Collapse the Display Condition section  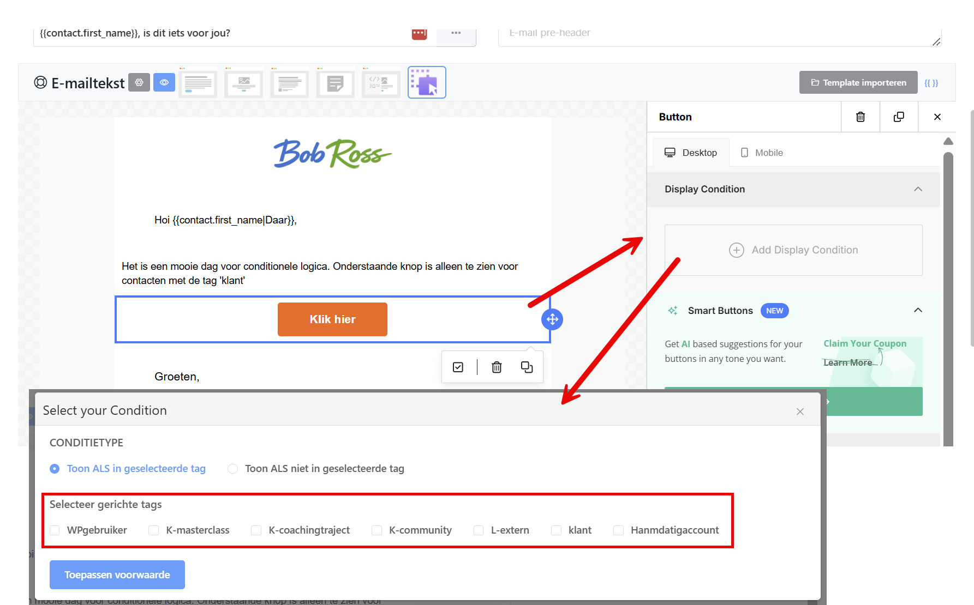pos(918,189)
